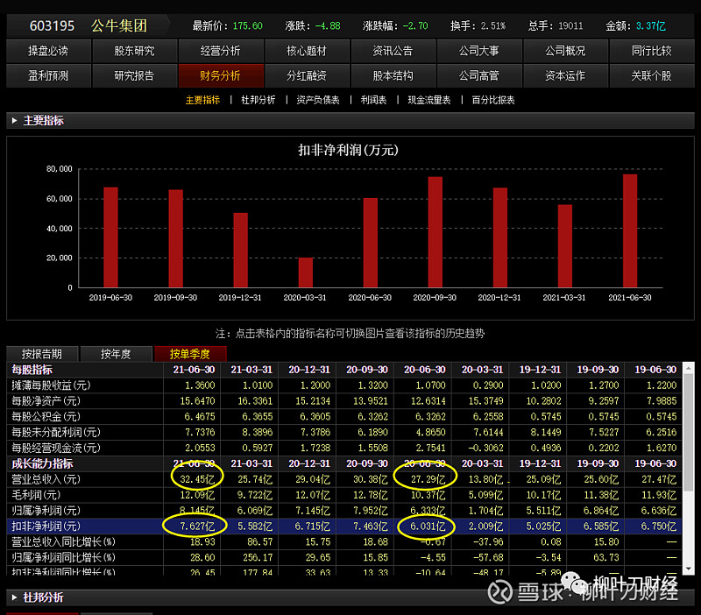The height and width of the screenshot is (615, 701).
Task: Click the 256.17 growth cell
Action: pyautogui.click(x=257, y=557)
